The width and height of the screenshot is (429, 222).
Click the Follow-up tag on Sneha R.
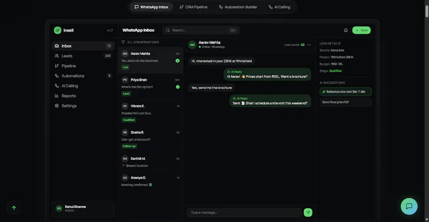[129, 146]
